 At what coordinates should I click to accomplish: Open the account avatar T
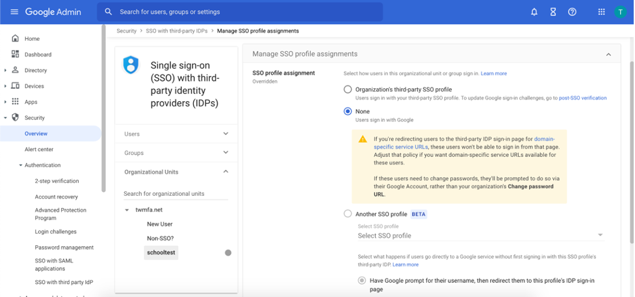[620, 12]
